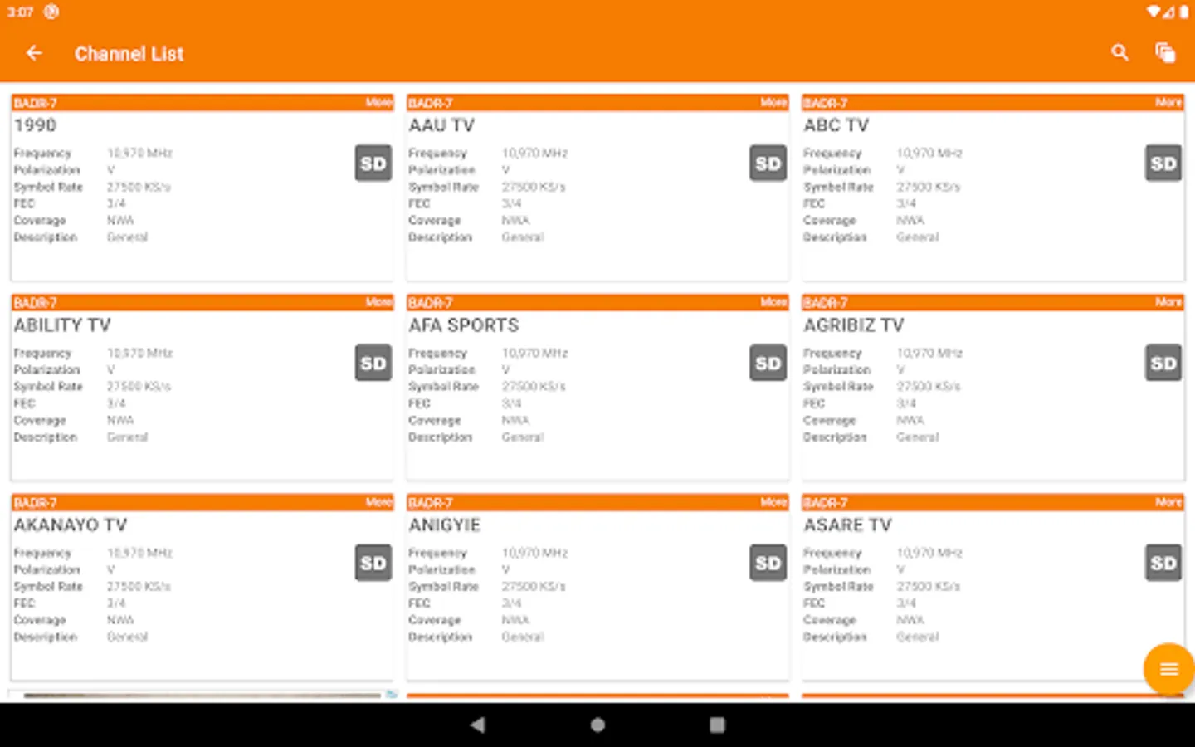The width and height of the screenshot is (1195, 747).
Task: Click More on the AGRIBIZ TV card
Action: [1169, 302]
